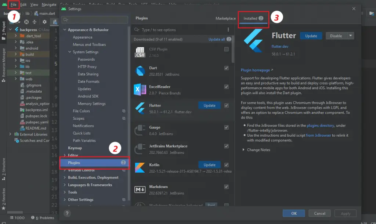This screenshot has width=376, height=224.
Task: Click the JetBrains Marketplace plugin icon
Action: coord(140,149)
